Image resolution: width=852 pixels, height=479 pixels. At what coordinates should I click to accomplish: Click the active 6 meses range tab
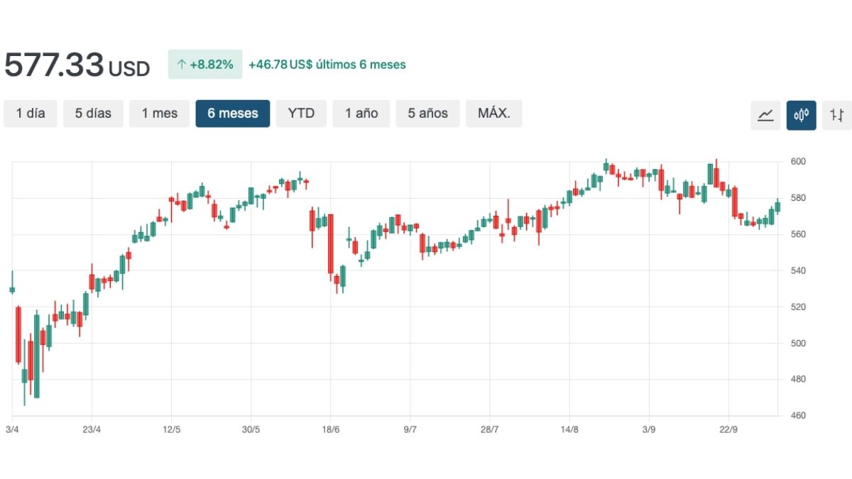[x=233, y=114]
